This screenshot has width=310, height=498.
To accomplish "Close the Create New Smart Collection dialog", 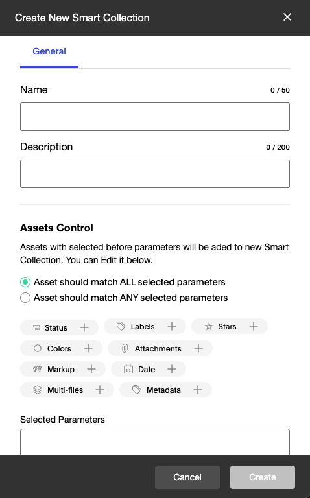I will coord(287,17).
